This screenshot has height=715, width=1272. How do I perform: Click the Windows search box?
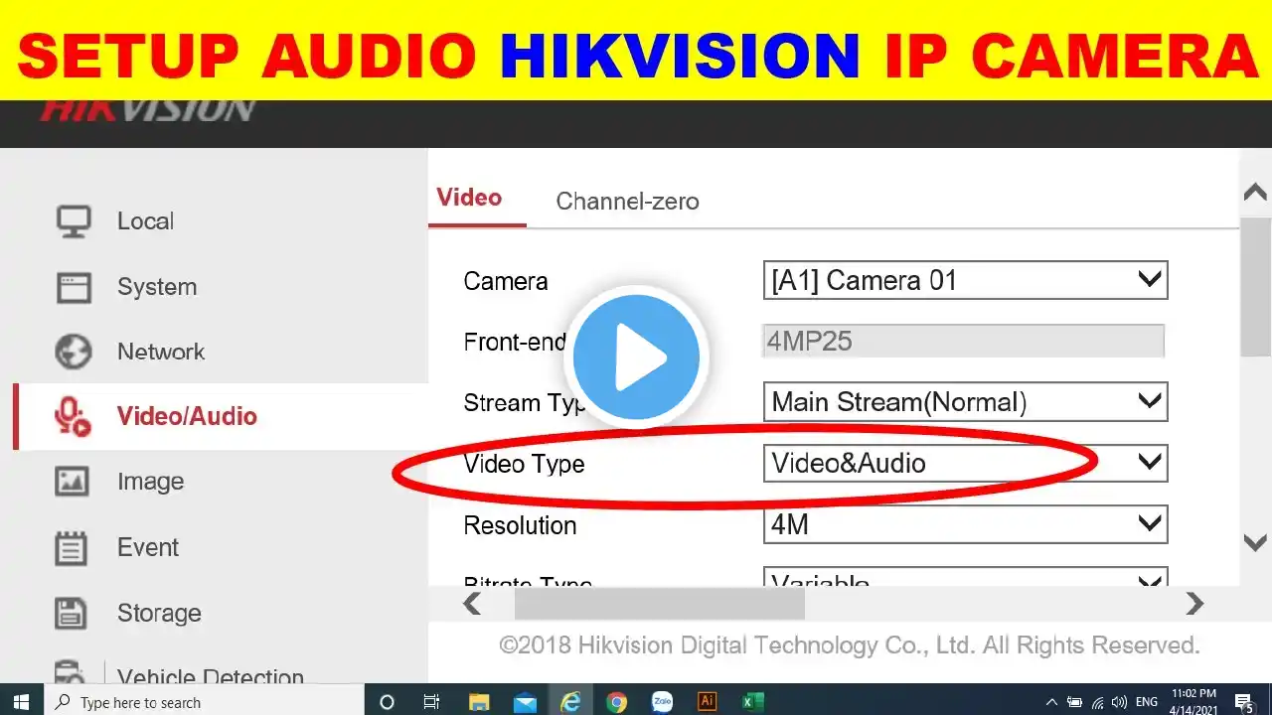pos(204,702)
